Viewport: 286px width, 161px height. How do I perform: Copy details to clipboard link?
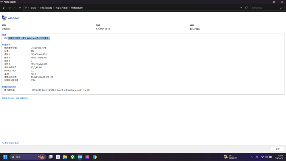tap(12, 143)
